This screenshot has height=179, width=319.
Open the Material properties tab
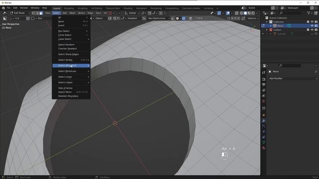tap(264, 148)
